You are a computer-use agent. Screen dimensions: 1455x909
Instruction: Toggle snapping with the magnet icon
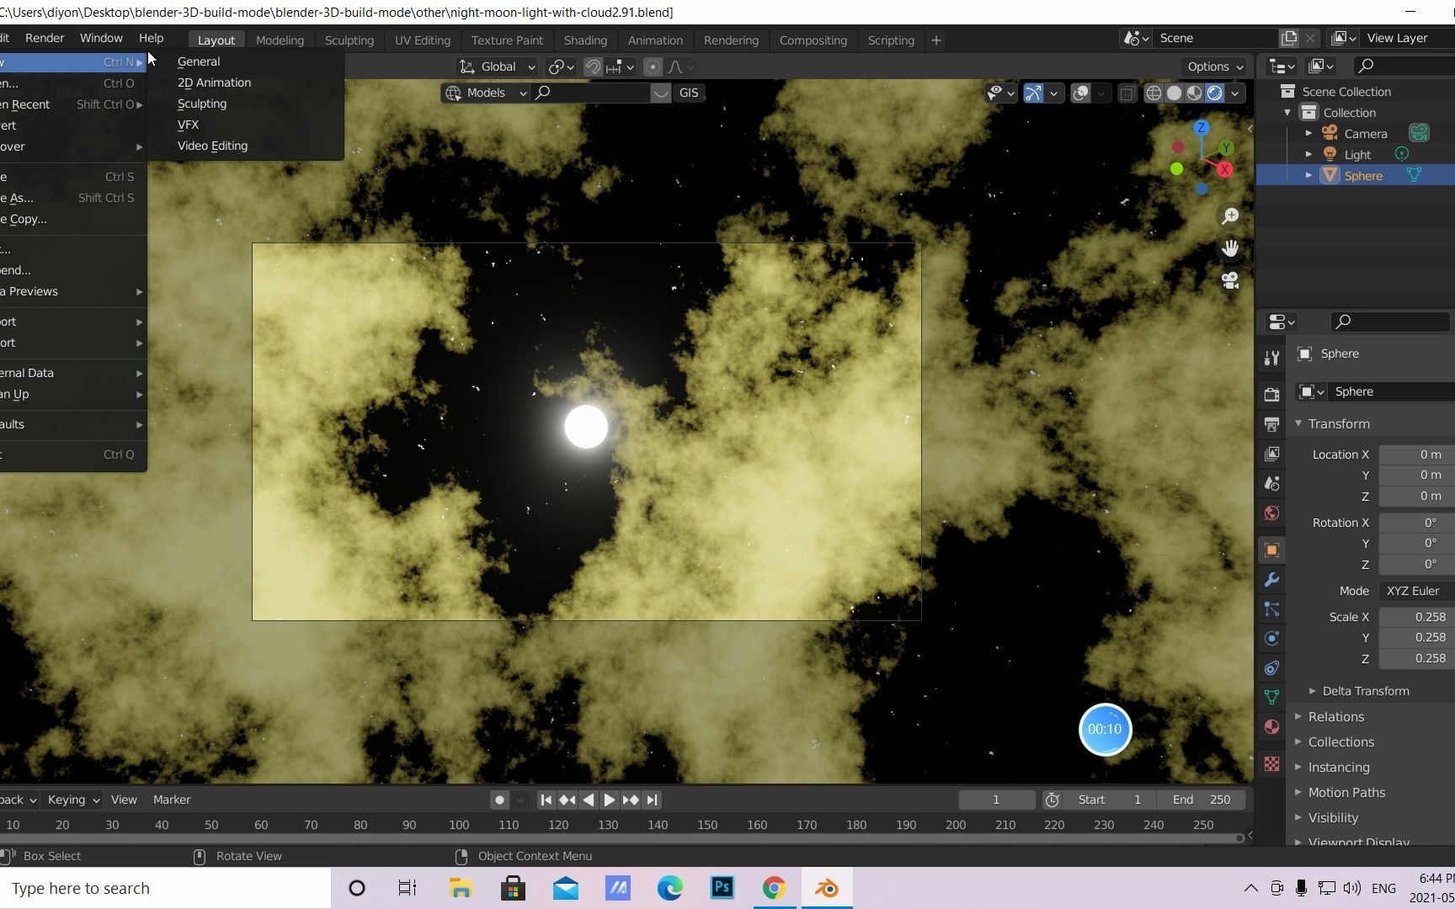pos(593,66)
